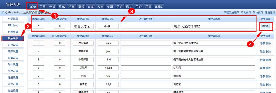Open URL优化 in the sidebar
The image size is (276, 93).
tap(13, 25)
